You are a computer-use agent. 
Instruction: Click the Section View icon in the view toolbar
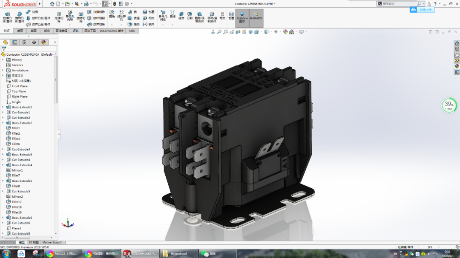238,32
